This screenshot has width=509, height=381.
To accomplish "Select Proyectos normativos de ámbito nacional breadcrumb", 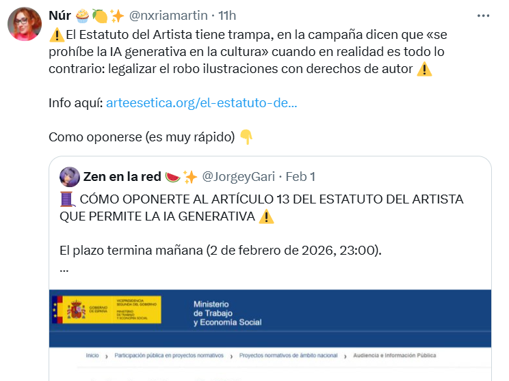I will (290, 356).
